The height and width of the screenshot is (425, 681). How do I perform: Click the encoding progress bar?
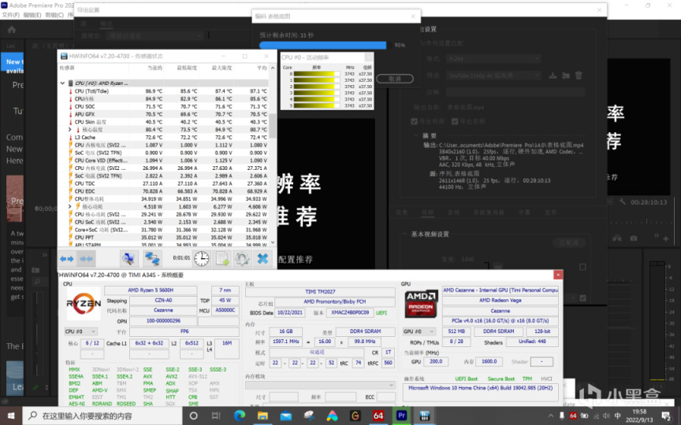point(323,46)
